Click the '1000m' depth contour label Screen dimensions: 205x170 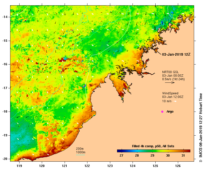[81, 152]
